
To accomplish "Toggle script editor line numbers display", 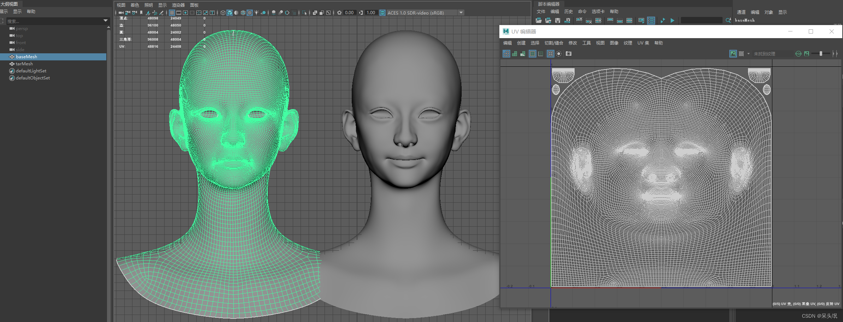I will (x=651, y=20).
